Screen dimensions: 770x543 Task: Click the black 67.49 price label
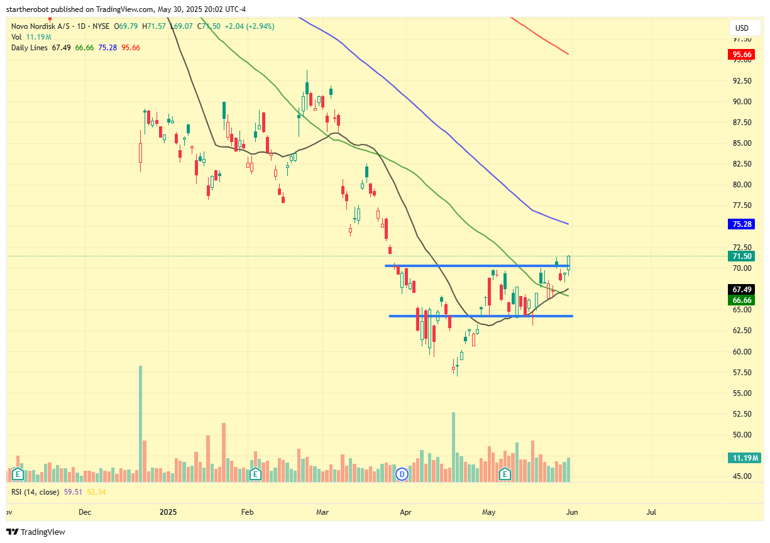742,289
